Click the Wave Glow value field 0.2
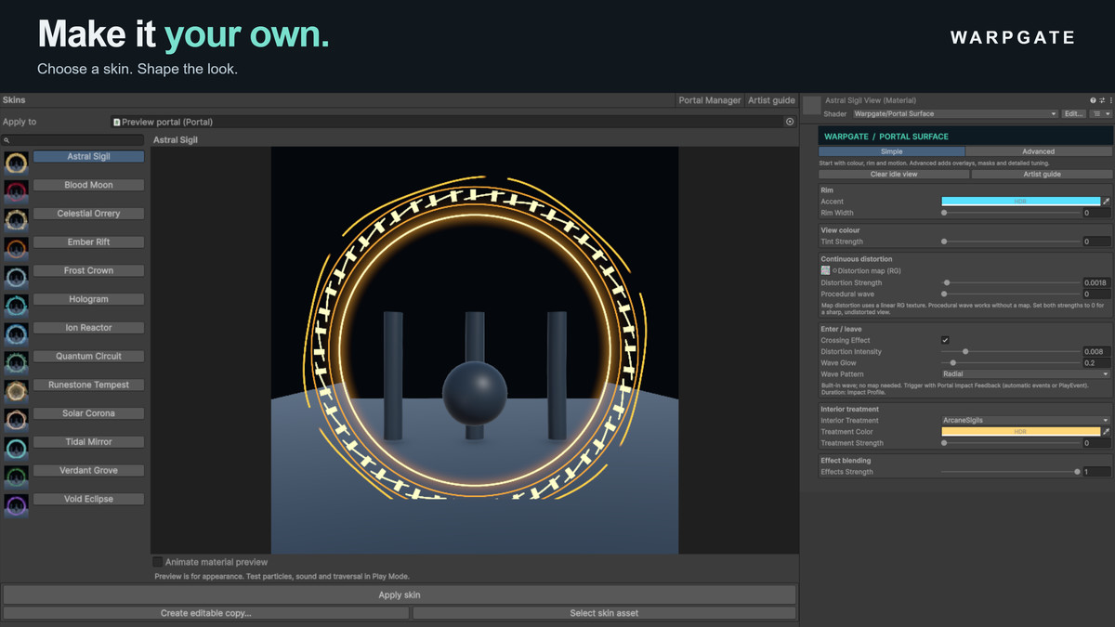Screen dimensions: 1115x627 (1096, 362)
